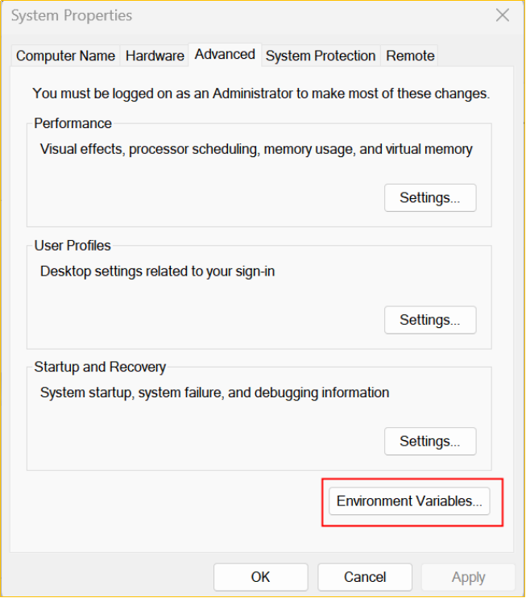Image resolution: width=526 pixels, height=598 pixels.
Task: Open User Profiles Settings
Action: coord(430,320)
